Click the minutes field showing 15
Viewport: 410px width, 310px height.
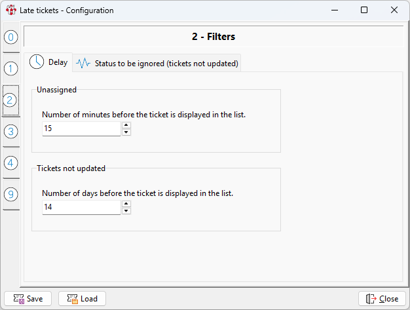tap(81, 129)
